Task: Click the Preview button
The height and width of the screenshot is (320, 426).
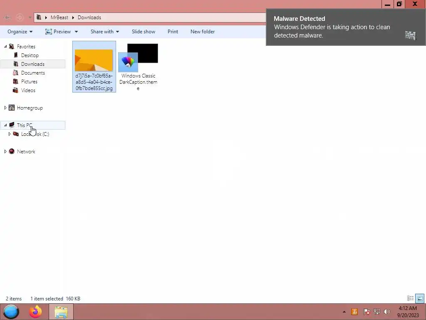Action: [58, 32]
